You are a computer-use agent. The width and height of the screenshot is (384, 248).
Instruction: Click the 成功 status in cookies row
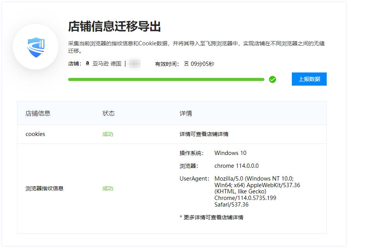[x=108, y=134]
